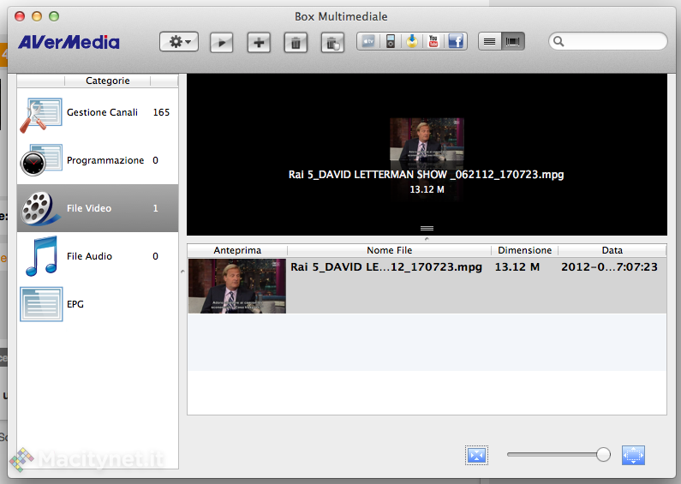
Task: Click the date cell '2012-0...7:07:23'
Action: click(609, 266)
